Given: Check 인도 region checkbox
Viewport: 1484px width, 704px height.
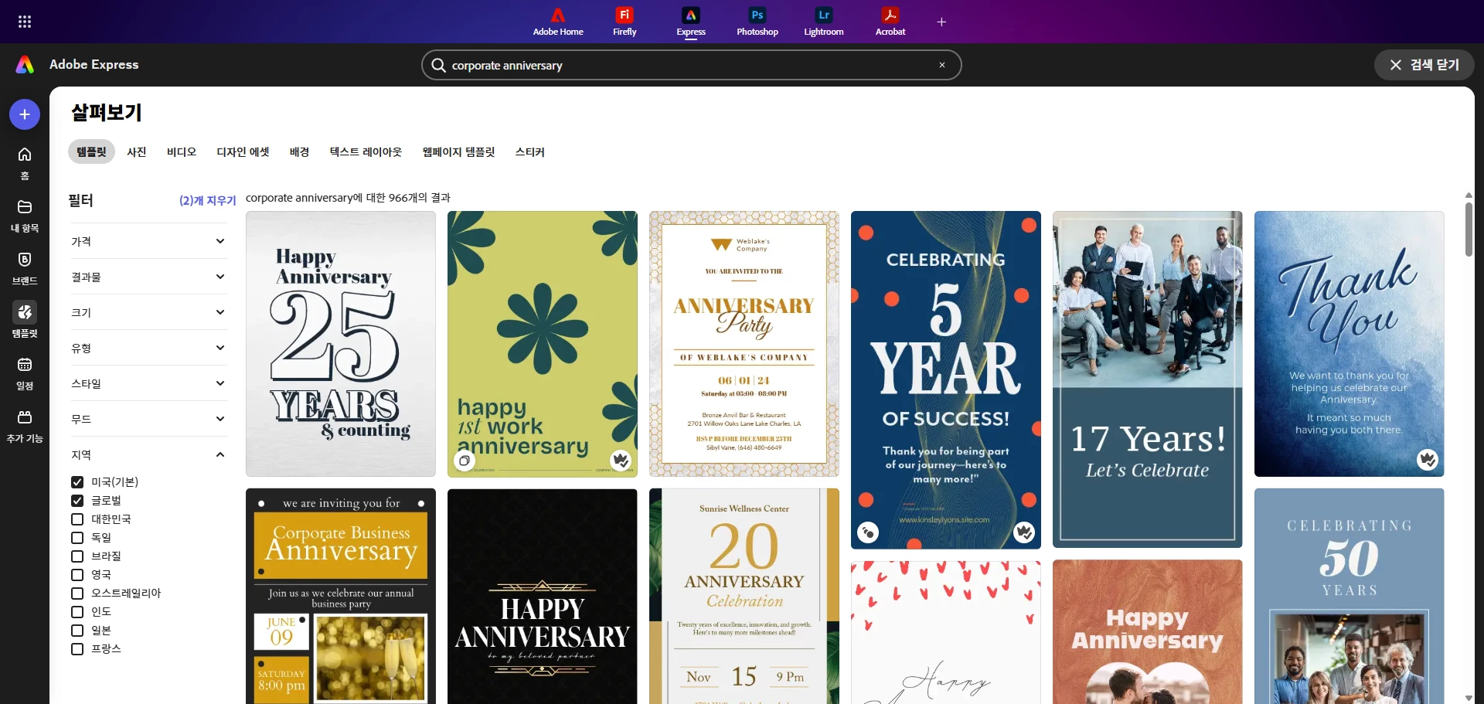Looking at the screenshot, I should [x=77, y=612].
